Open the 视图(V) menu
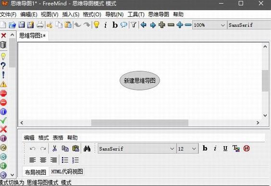 click(49, 14)
